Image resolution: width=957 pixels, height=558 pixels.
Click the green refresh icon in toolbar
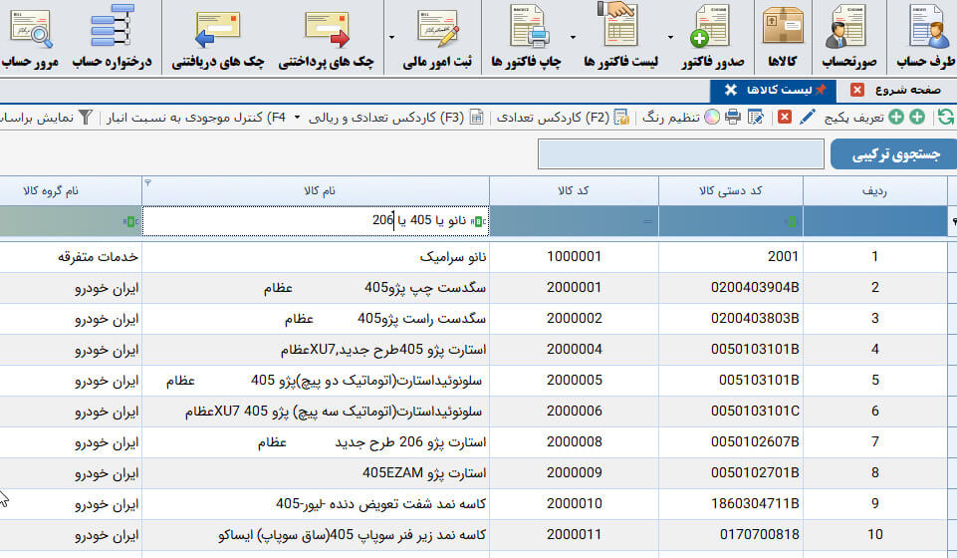(946, 117)
